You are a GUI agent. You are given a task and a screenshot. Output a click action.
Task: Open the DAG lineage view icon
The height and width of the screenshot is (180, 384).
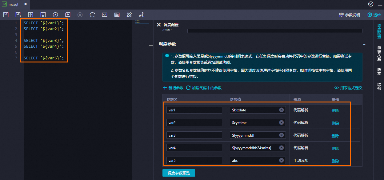point(141,14)
